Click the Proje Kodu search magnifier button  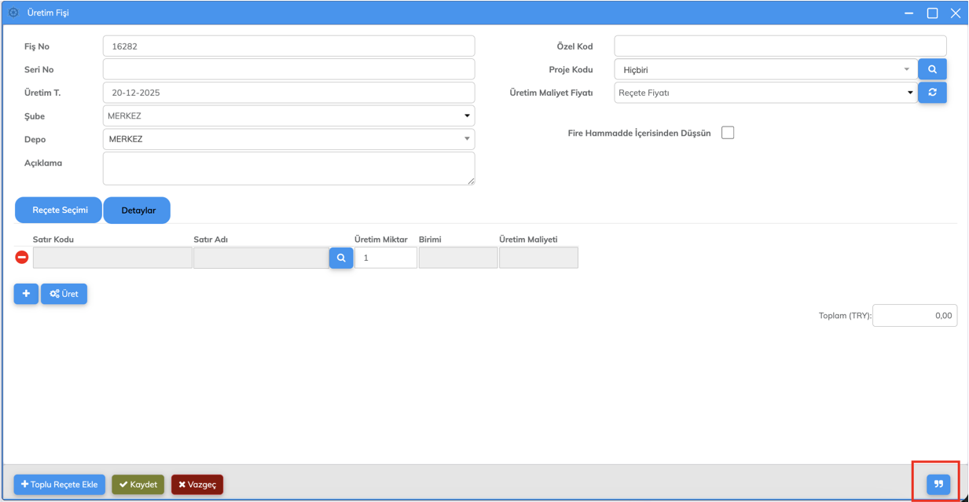[932, 69]
